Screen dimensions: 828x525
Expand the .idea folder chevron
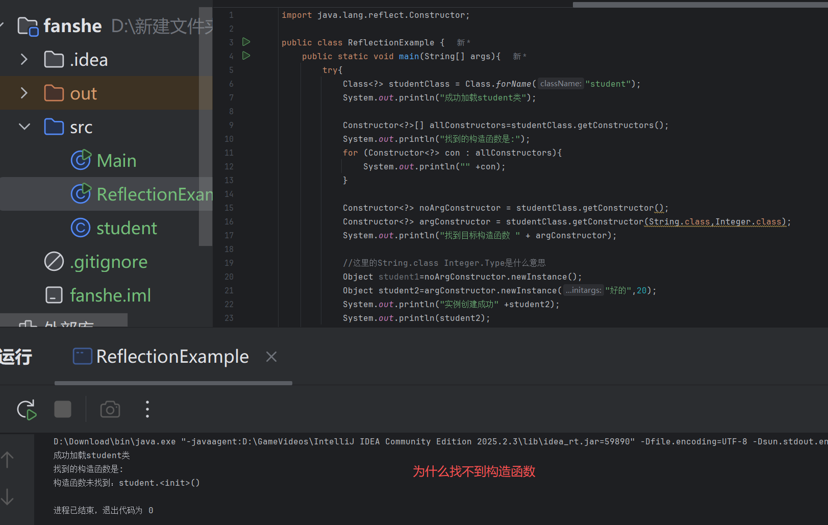click(24, 60)
